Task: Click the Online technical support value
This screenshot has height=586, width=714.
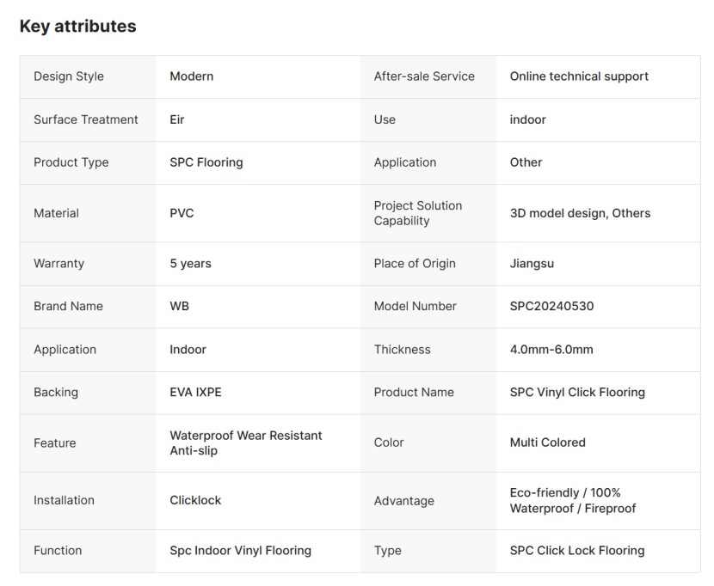Action: click(x=579, y=76)
